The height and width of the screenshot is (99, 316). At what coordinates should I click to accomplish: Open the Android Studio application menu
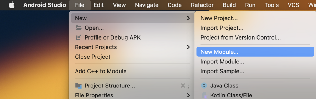[x=45, y=5]
